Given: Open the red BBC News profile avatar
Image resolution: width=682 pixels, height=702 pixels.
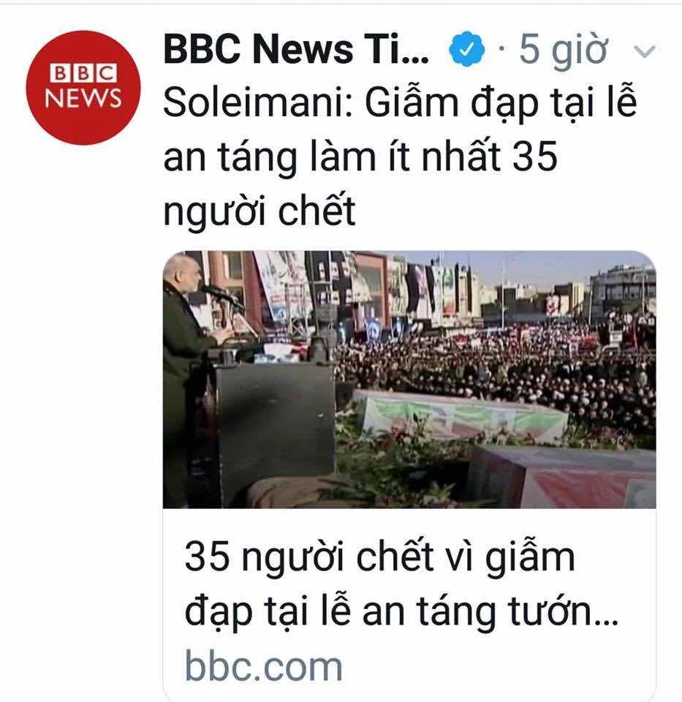Looking at the screenshot, I should pyautogui.click(x=83, y=88).
